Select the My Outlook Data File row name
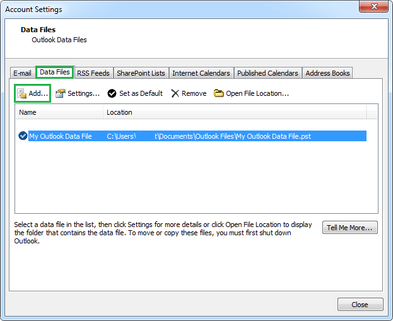Image resolution: width=393 pixels, height=321 pixels. [x=61, y=136]
